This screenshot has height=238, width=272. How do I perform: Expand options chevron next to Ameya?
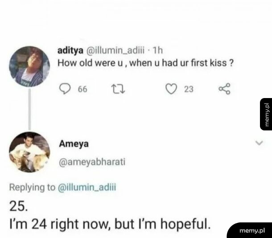click(x=259, y=143)
